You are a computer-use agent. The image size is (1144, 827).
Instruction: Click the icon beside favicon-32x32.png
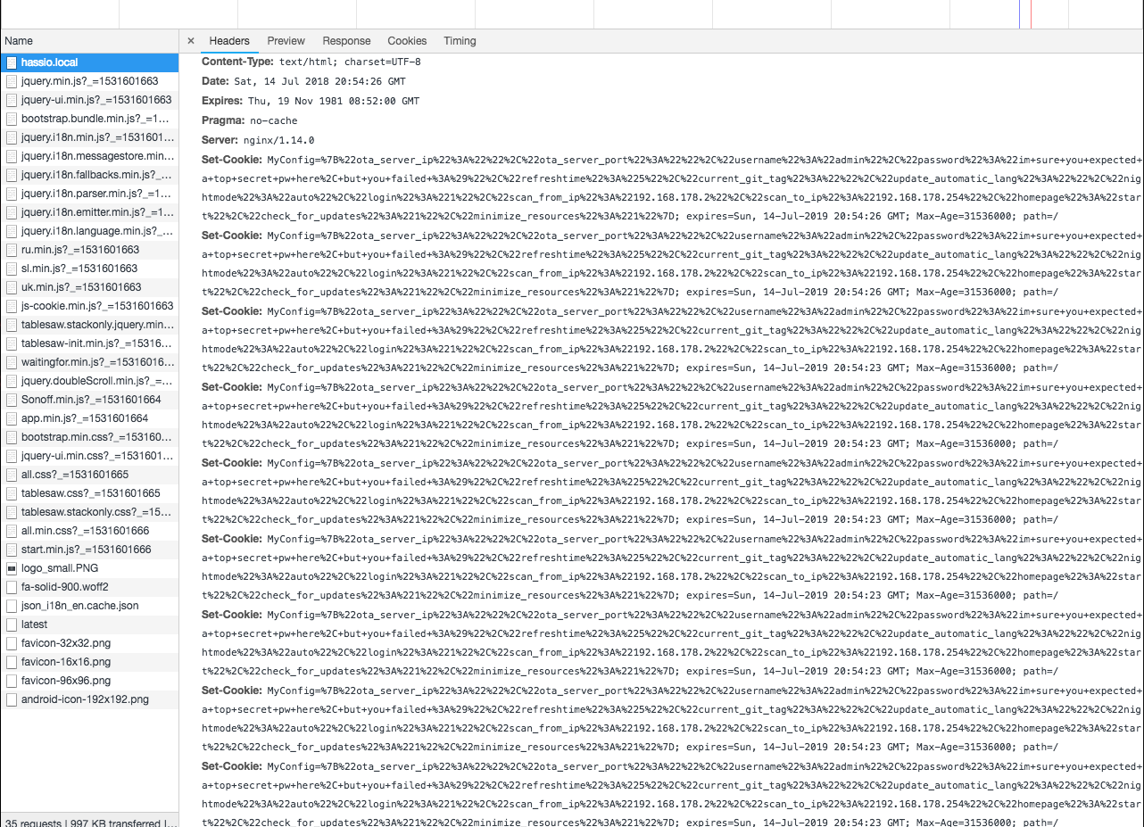(x=11, y=643)
